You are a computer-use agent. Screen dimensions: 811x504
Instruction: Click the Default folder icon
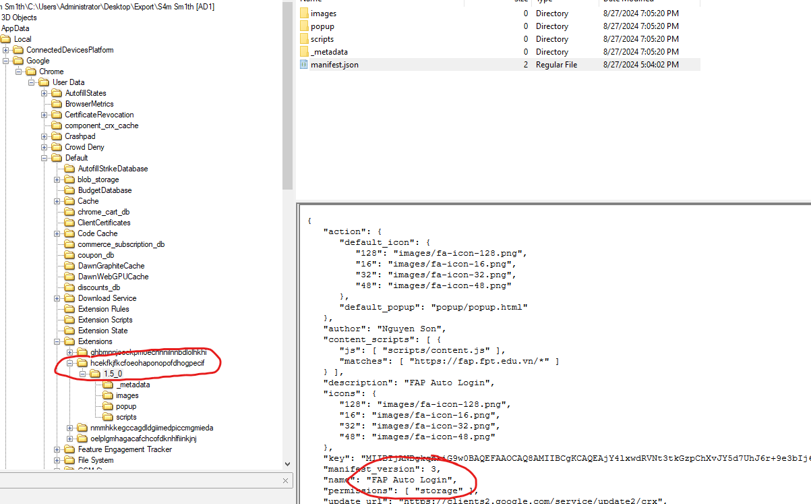[57, 158]
